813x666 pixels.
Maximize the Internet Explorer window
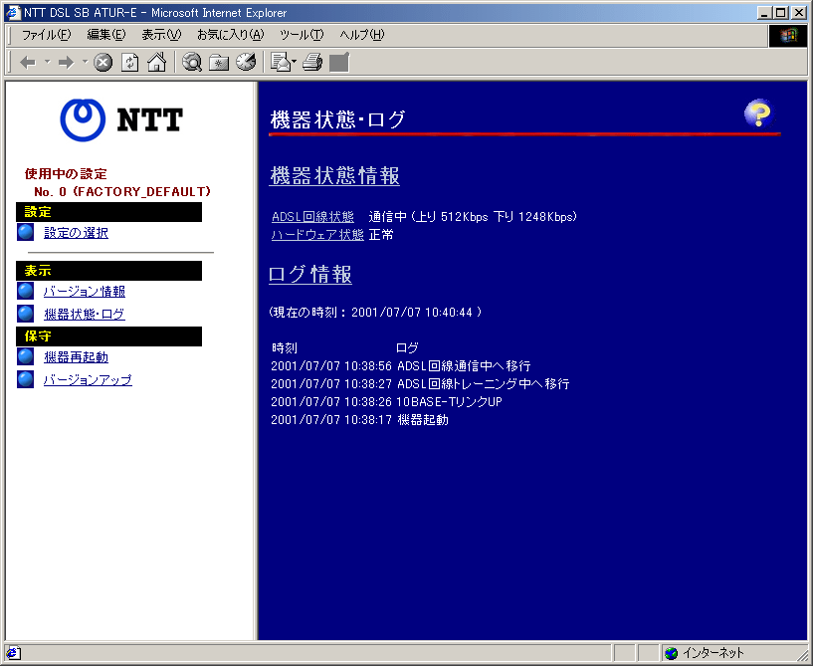pos(780,13)
